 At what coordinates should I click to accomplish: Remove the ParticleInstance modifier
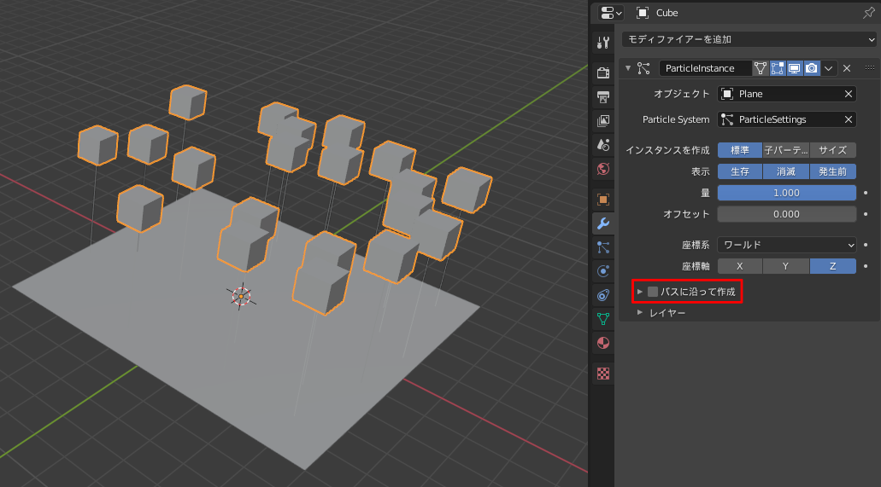point(847,68)
